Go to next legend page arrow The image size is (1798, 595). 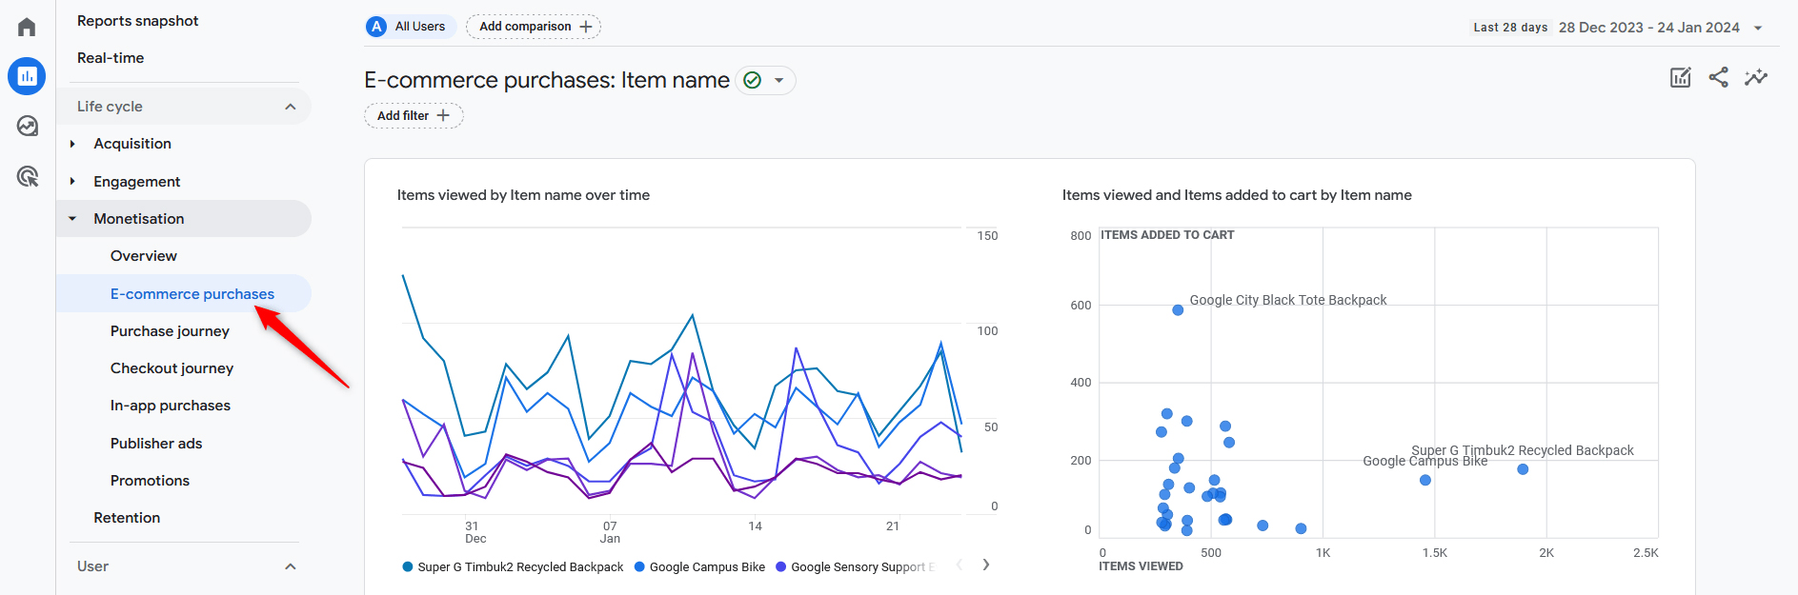click(986, 565)
